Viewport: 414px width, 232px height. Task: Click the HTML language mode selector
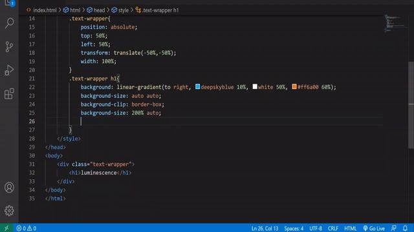pos(351,228)
